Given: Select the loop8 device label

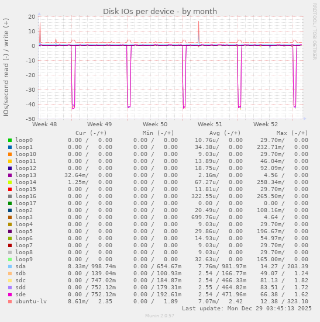Looking at the screenshot, I should 24,252.
